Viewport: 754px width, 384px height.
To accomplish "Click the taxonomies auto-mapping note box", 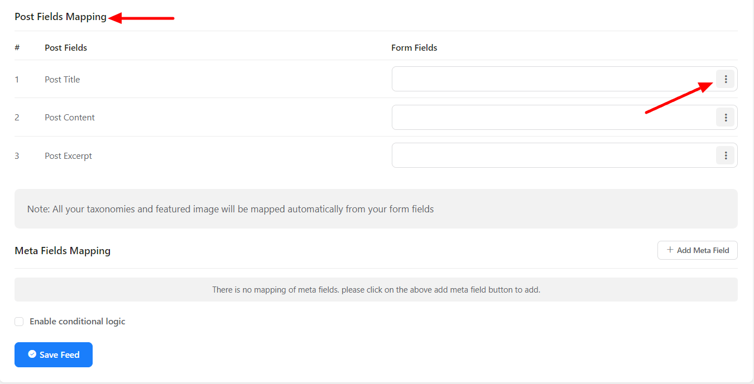I will [376, 209].
